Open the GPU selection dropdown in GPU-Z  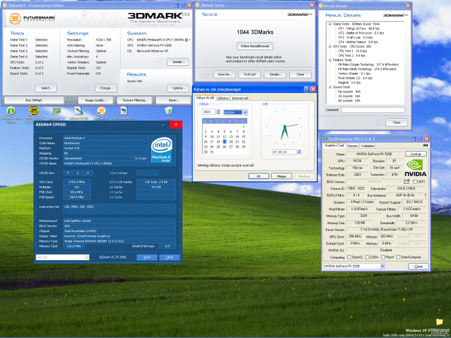click(x=382, y=266)
